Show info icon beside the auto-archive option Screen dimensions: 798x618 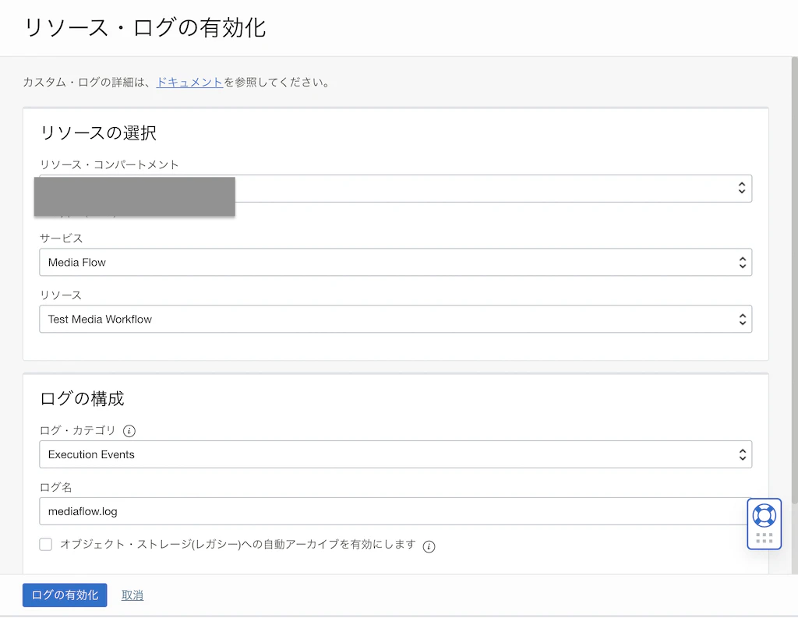(x=429, y=547)
